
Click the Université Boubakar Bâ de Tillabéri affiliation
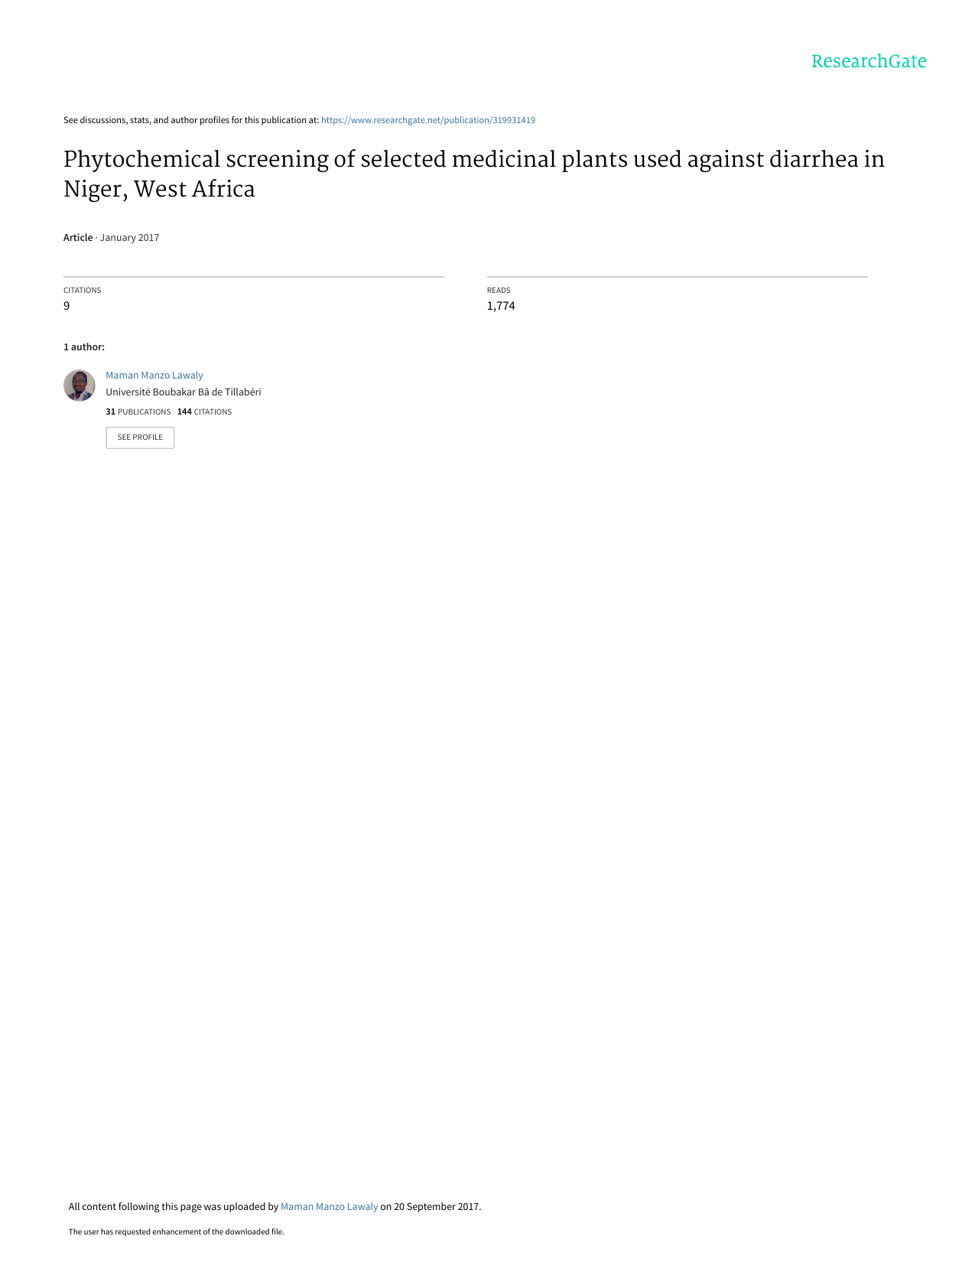(184, 392)
